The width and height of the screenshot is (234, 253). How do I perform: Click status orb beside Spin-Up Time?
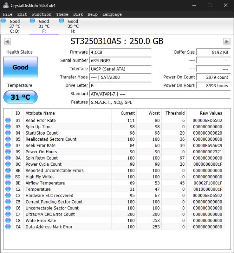(8, 126)
